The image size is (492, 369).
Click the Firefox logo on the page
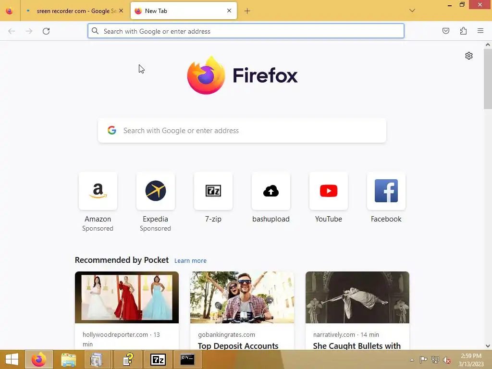click(242, 75)
